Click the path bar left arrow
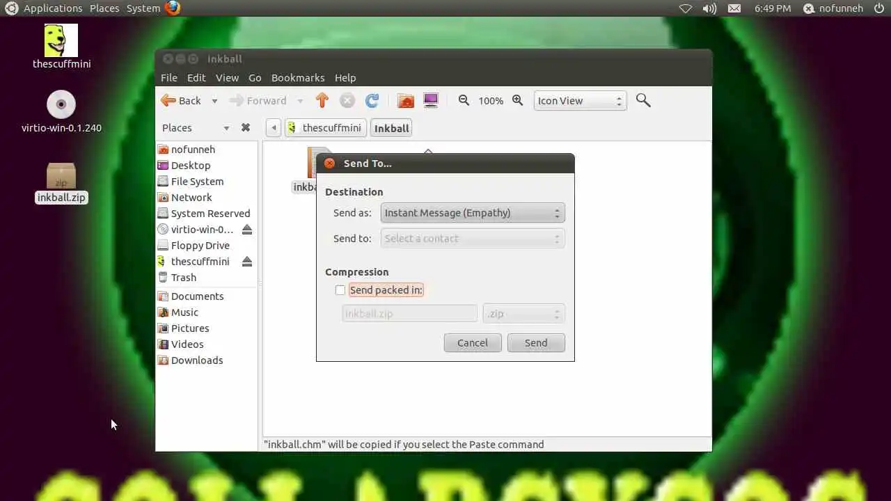This screenshot has height=501, width=891. 274,128
